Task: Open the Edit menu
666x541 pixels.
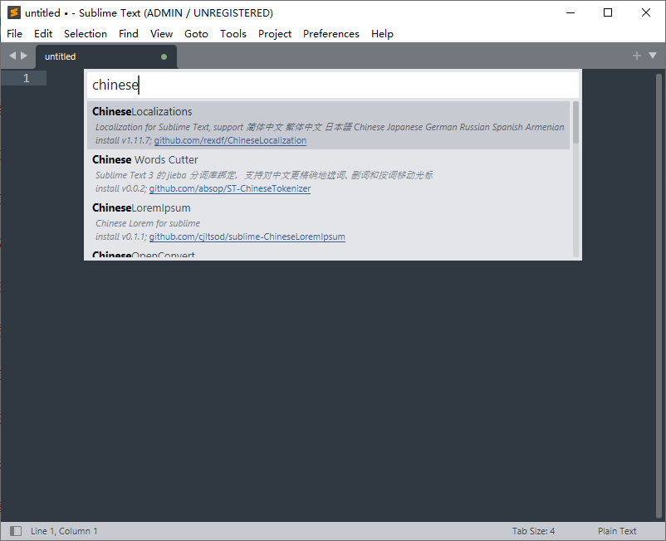Action: [x=43, y=33]
